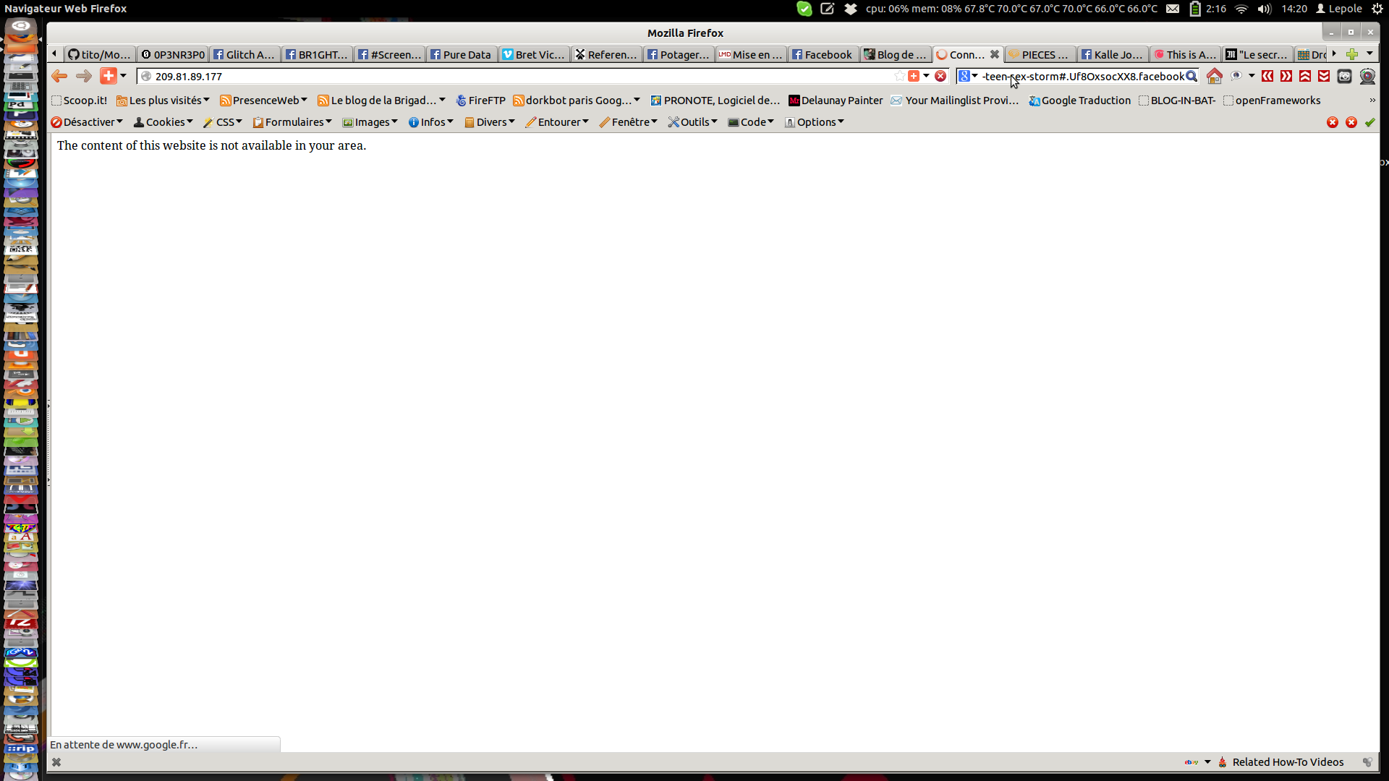Image resolution: width=1389 pixels, height=781 pixels.
Task: Click the camera screenshot toolbar icon
Action: click(x=1344, y=76)
